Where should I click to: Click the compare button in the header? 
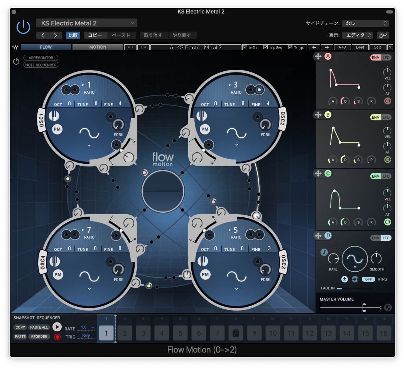tap(73, 35)
